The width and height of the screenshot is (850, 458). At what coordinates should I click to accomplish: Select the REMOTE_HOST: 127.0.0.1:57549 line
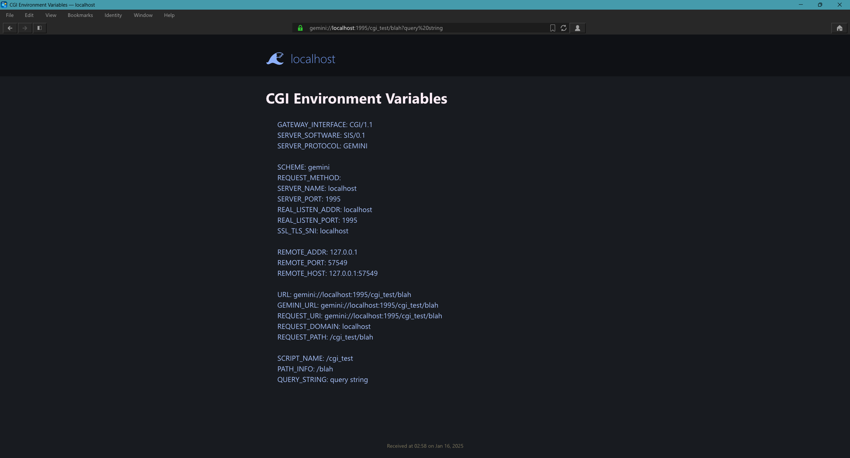[328, 273]
